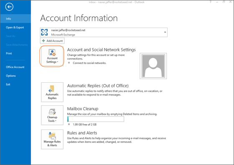Open Office Account in the sidebar

[x=15, y=67]
